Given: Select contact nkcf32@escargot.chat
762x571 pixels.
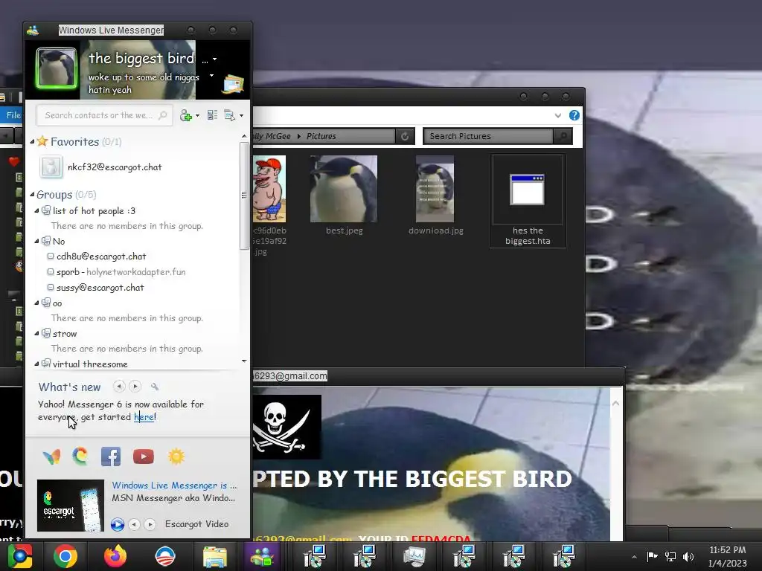Looking at the screenshot, I should pos(115,167).
